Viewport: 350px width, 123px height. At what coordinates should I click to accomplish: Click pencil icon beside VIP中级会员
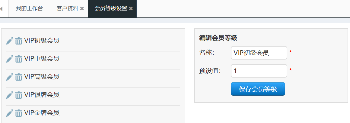[10, 59]
